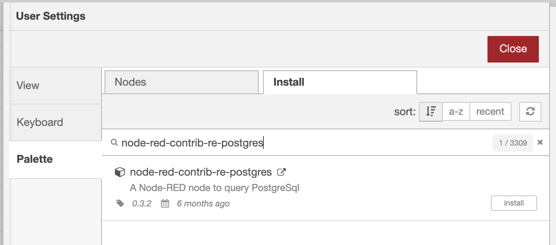
Task: Sort the module list a-z
Action: 456,112
